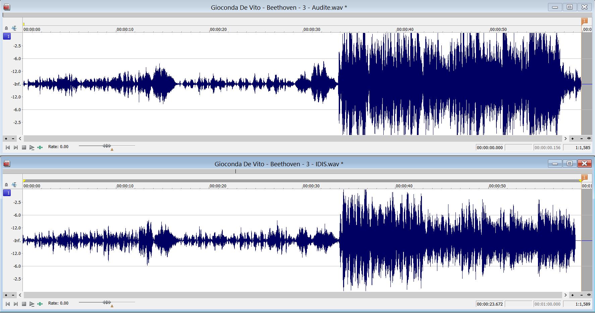
Task: Click the overview bar at top of Audite.wav
Action: [297, 15]
